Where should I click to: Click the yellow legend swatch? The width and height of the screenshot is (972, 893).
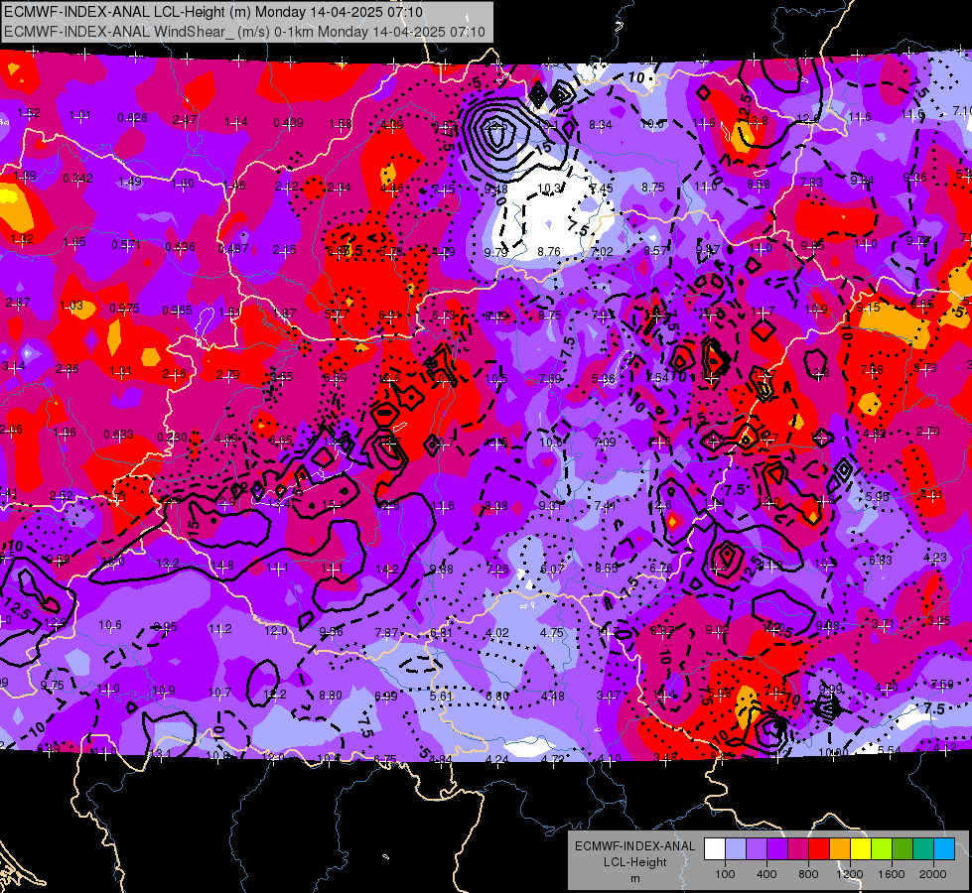pos(861,849)
